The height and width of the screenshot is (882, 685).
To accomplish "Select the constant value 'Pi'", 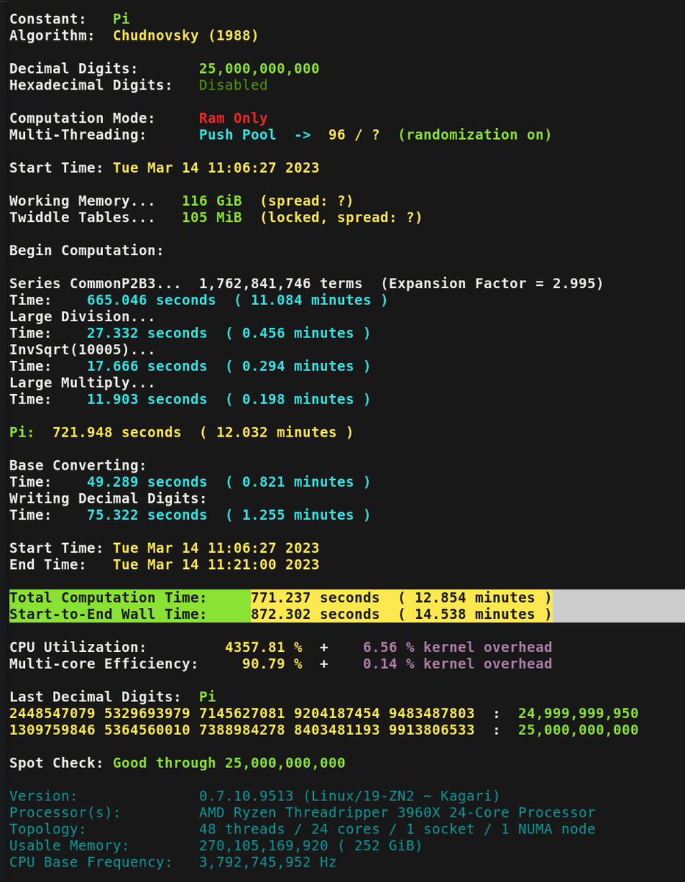I will click(x=121, y=18).
